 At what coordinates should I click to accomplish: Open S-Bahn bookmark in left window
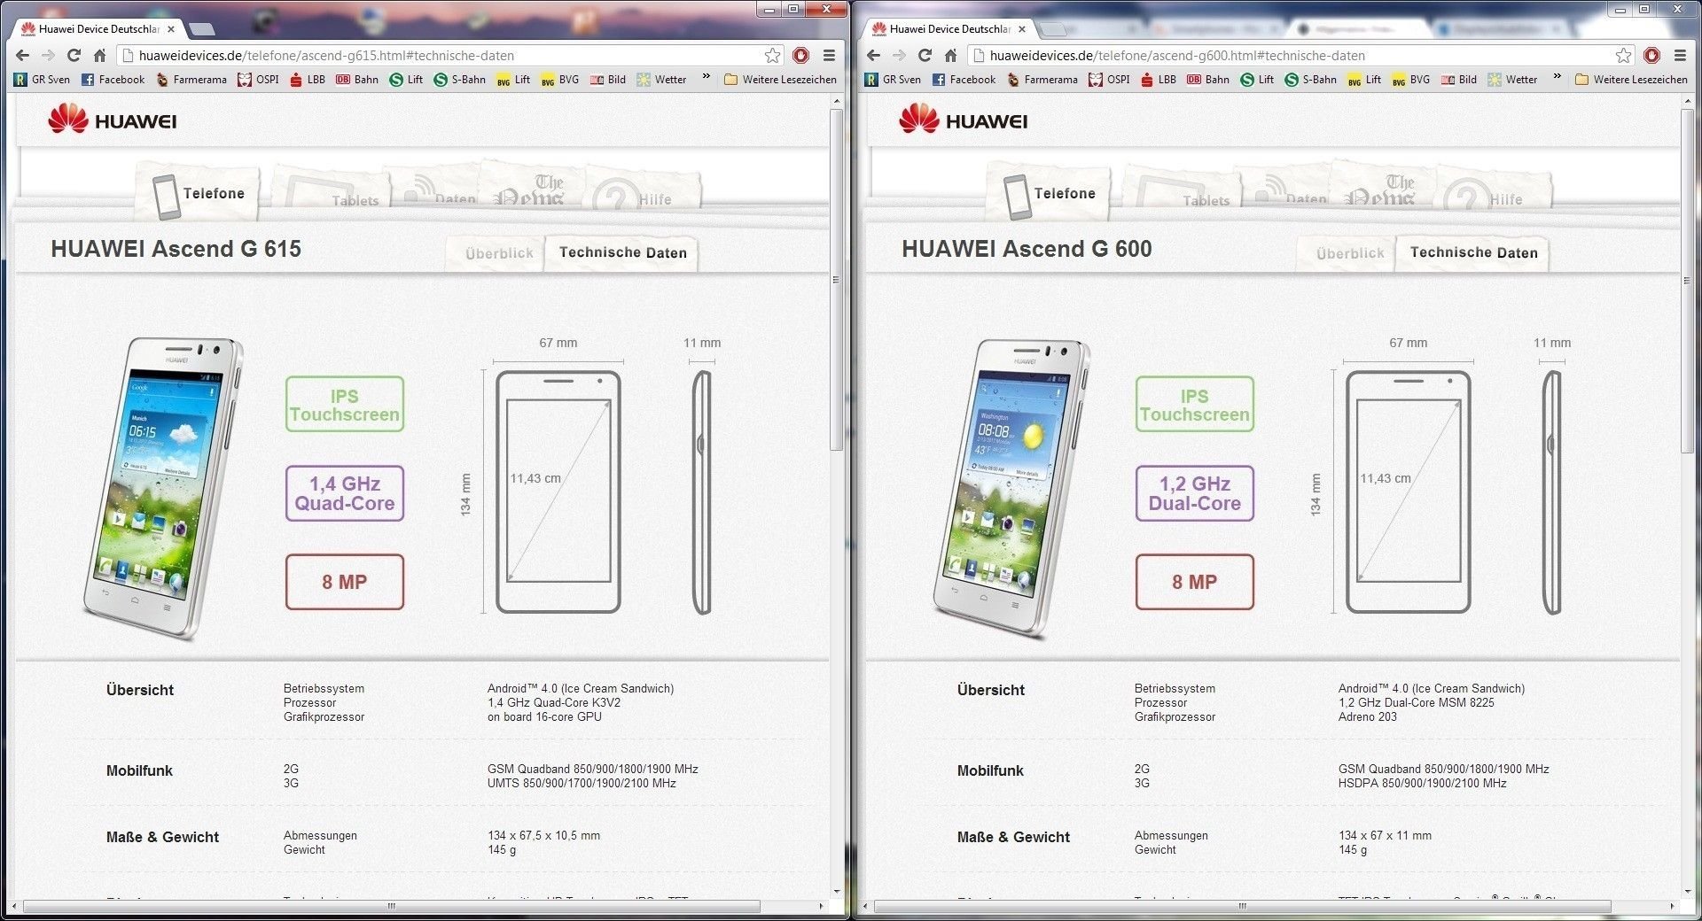(459, 80)
